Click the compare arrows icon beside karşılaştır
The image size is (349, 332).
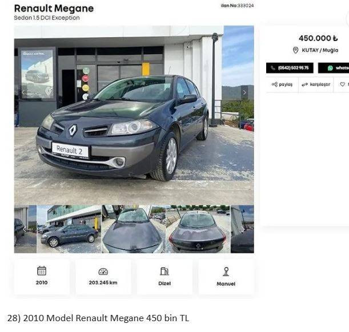pyautogui.click(x=304, y=84)
